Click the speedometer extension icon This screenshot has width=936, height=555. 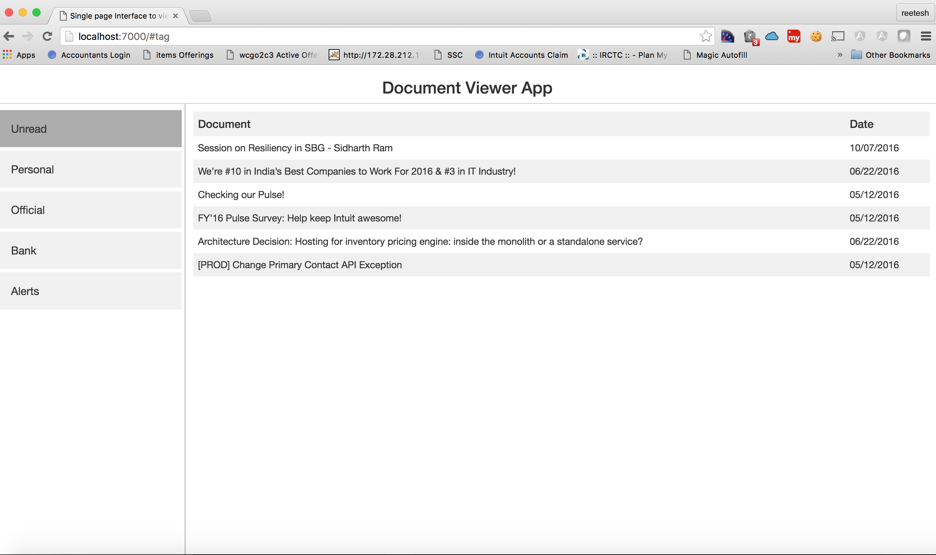pos(727,36)
